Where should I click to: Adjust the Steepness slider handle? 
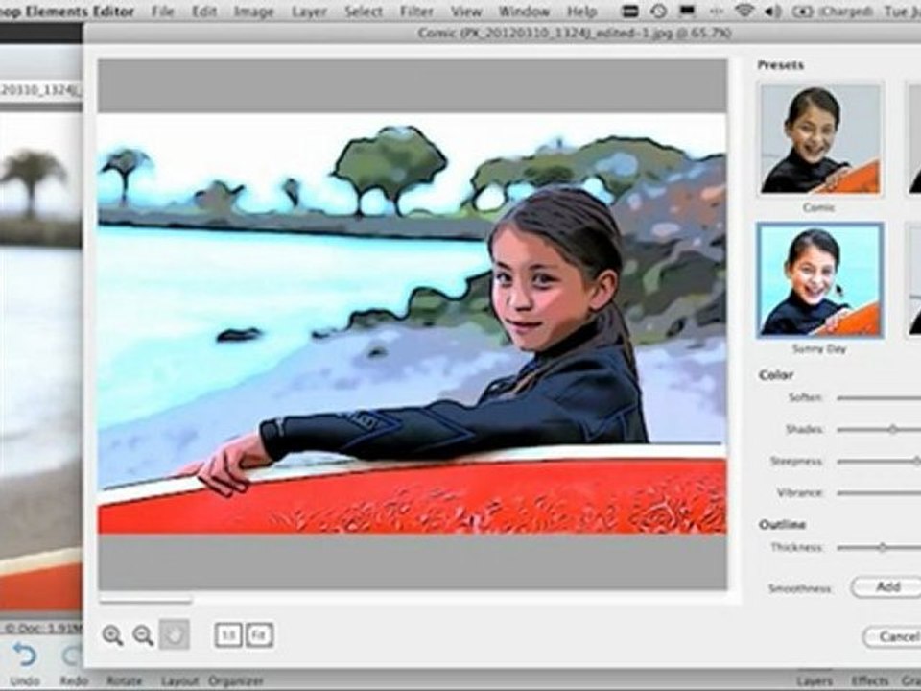916,461
